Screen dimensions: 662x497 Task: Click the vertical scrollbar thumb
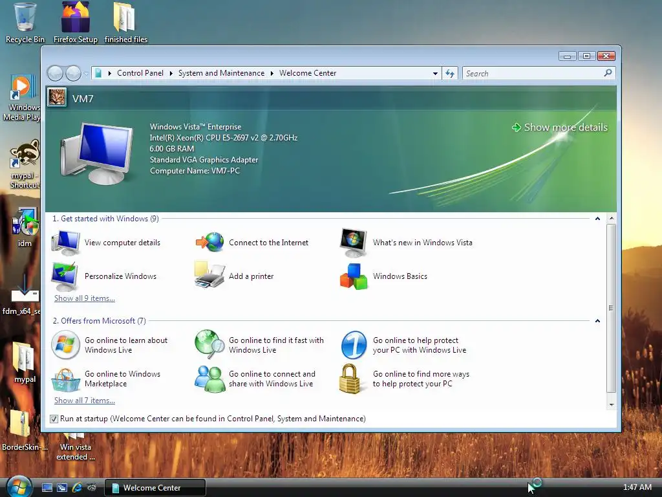click(x=611, y=308)
